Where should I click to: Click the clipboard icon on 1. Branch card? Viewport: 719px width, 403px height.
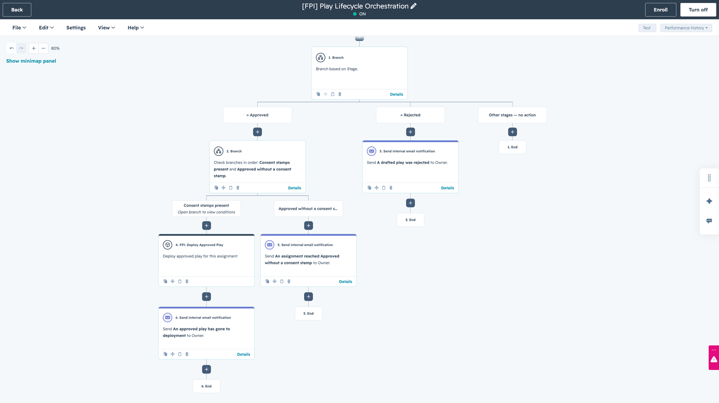pos(333,94)
